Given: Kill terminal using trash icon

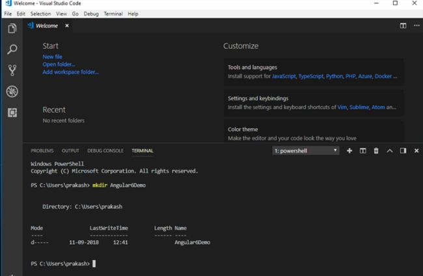Looking at the screenshot, I should (x=376, y=150).
